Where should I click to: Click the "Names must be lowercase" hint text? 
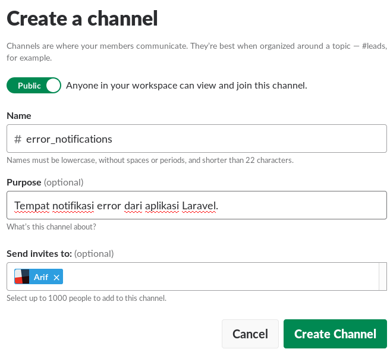click(x=150, y=160)
